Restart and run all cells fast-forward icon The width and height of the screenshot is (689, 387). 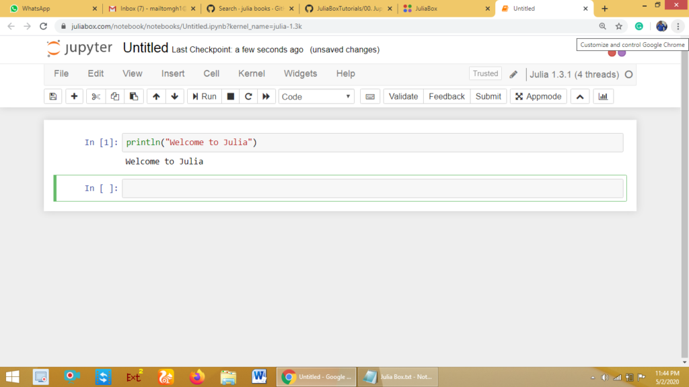point(266,97)
